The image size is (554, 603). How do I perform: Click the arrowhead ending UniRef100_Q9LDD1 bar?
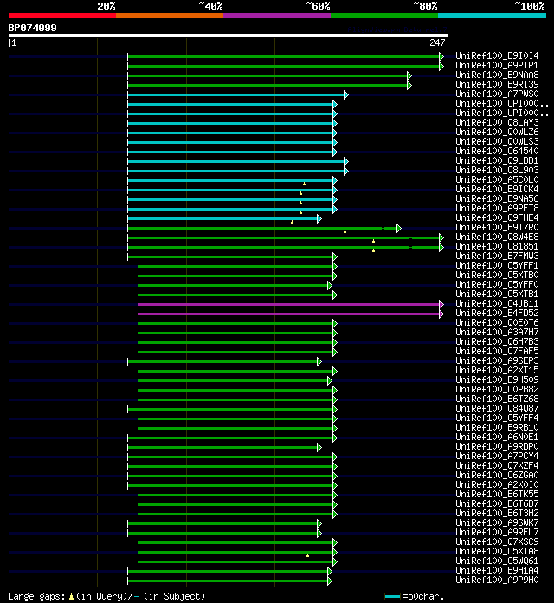[346, 161]
